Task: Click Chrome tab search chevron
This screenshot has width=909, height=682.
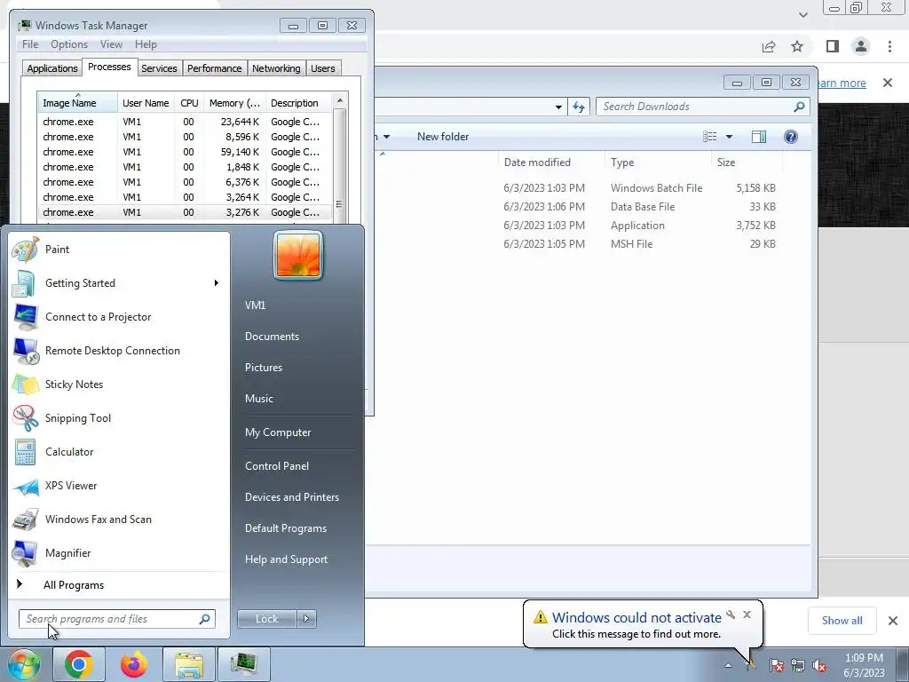Action: point(802,14)
